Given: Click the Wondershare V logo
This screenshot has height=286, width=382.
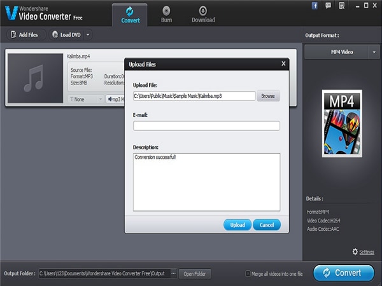Looking at the screenshot, I should tap(11, 13).
